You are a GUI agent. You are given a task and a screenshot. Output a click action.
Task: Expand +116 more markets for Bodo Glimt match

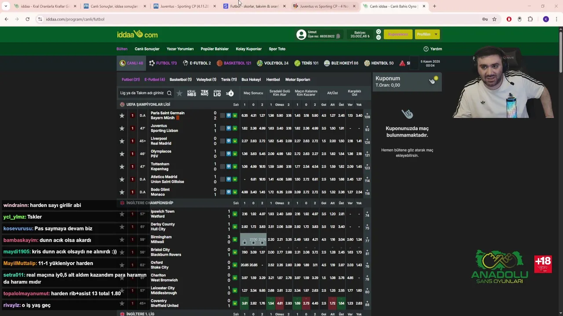pos(367,192)
